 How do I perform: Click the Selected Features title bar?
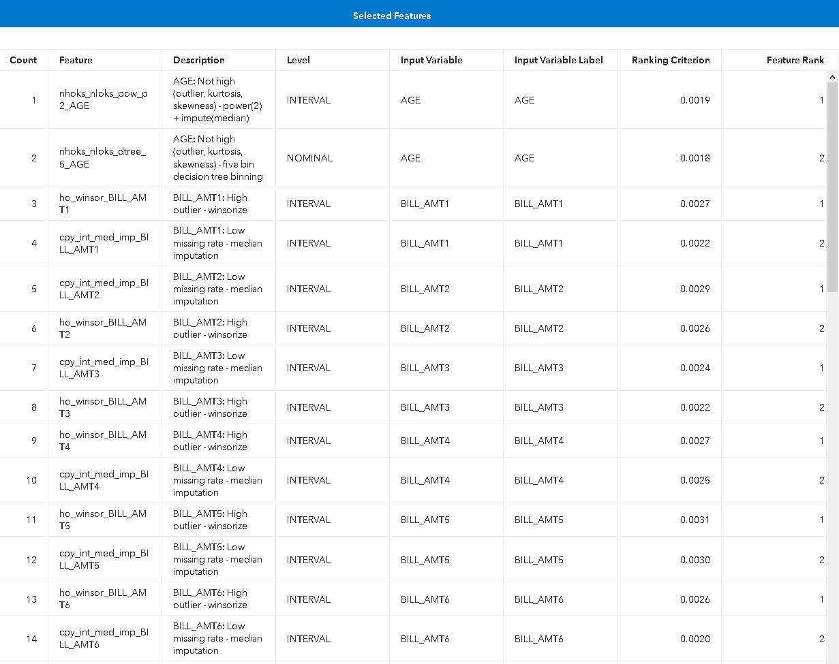(392, 14)
